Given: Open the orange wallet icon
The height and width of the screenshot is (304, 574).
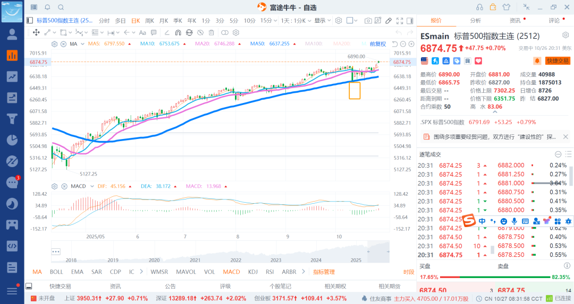Looking at the screenshot, I should [493, 7].
